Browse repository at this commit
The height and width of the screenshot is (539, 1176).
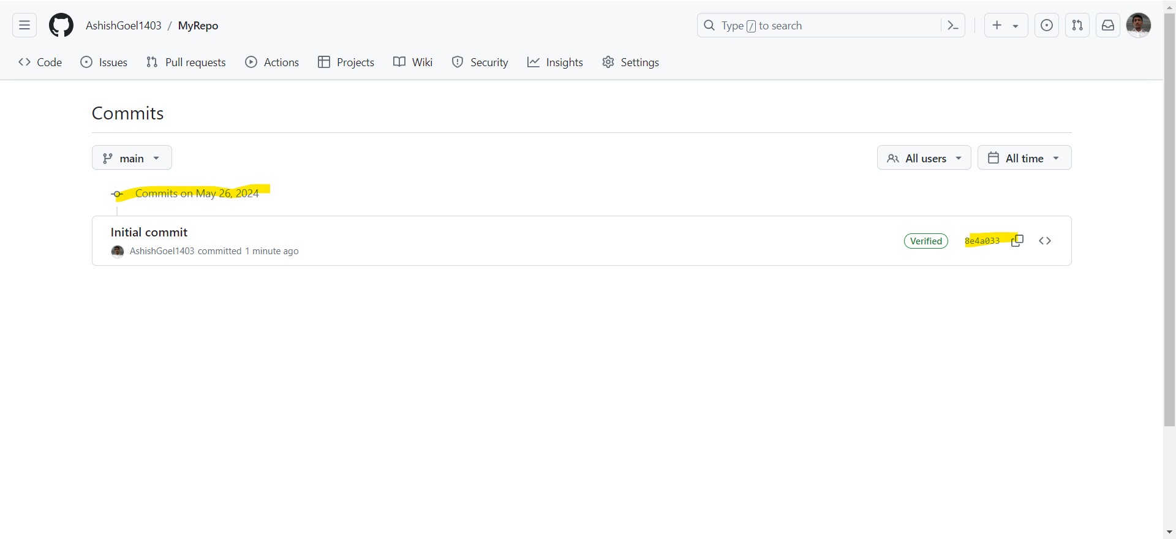[x=1045, y=241]
